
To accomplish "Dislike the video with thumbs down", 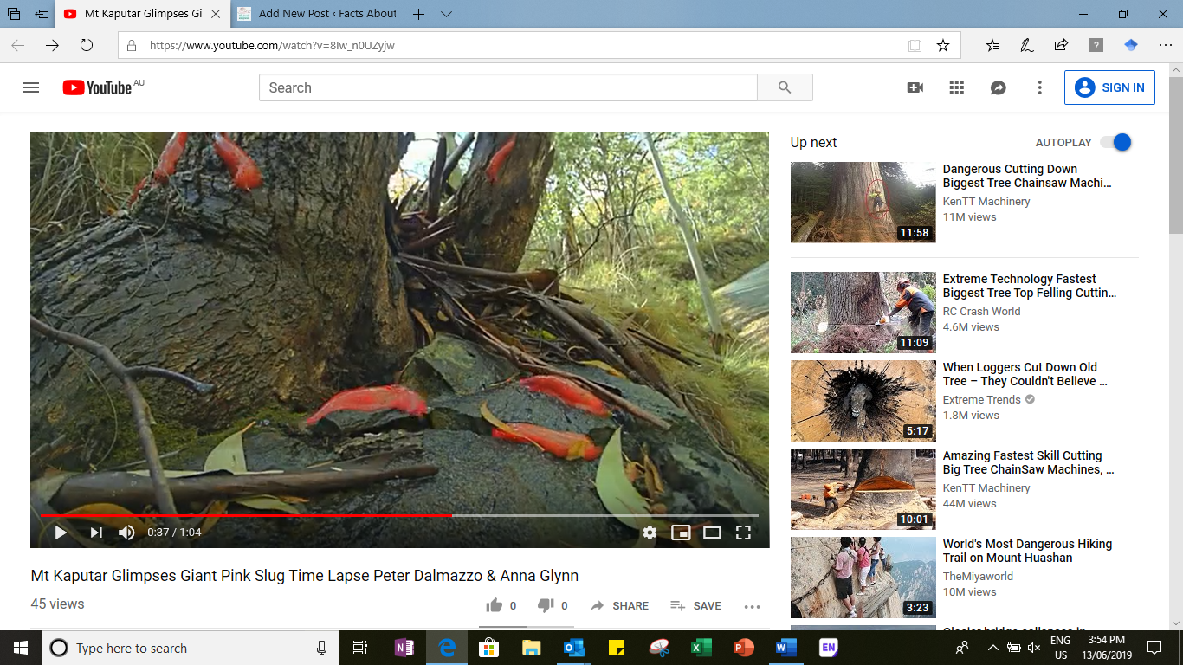I will coord(546,605).
